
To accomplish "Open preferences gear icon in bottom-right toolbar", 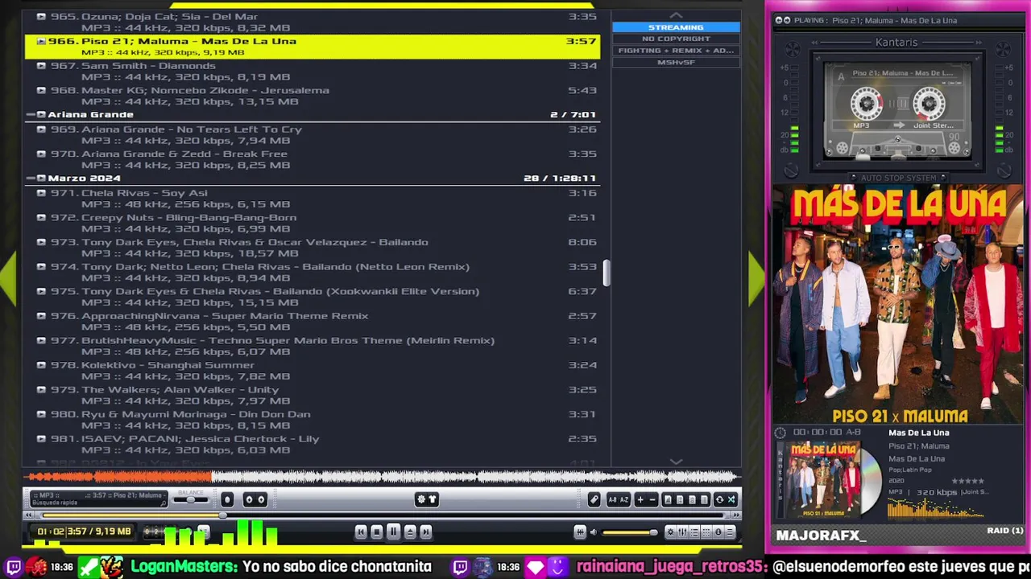I will (670, 532).
